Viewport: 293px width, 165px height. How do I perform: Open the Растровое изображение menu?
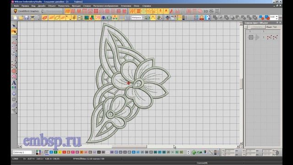(x=106, y=6)
